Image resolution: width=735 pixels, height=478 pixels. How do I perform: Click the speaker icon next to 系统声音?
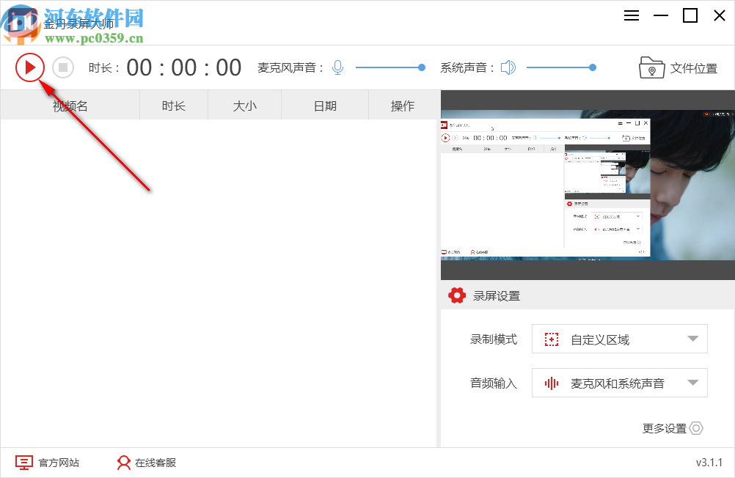pos(508,67)
